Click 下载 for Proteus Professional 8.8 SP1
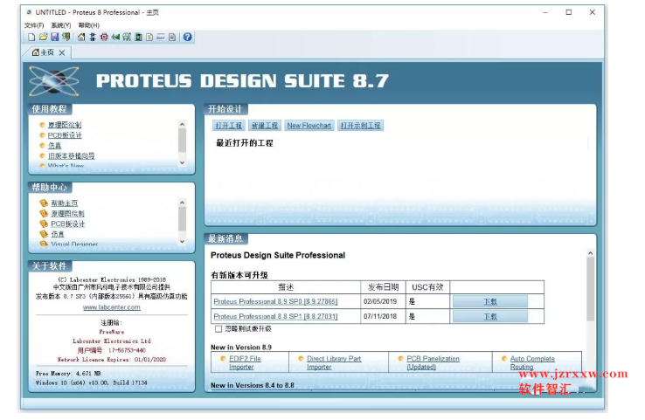Image resolution: width=645 pixels, height=420 pixels. click(x=490, y=316)
